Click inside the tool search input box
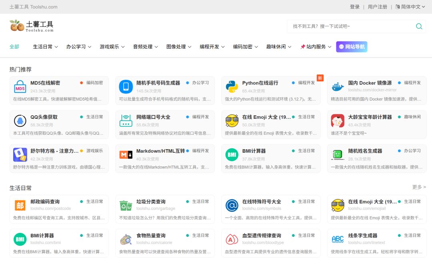The image size is (432, 262). click(x=352, y=26)
